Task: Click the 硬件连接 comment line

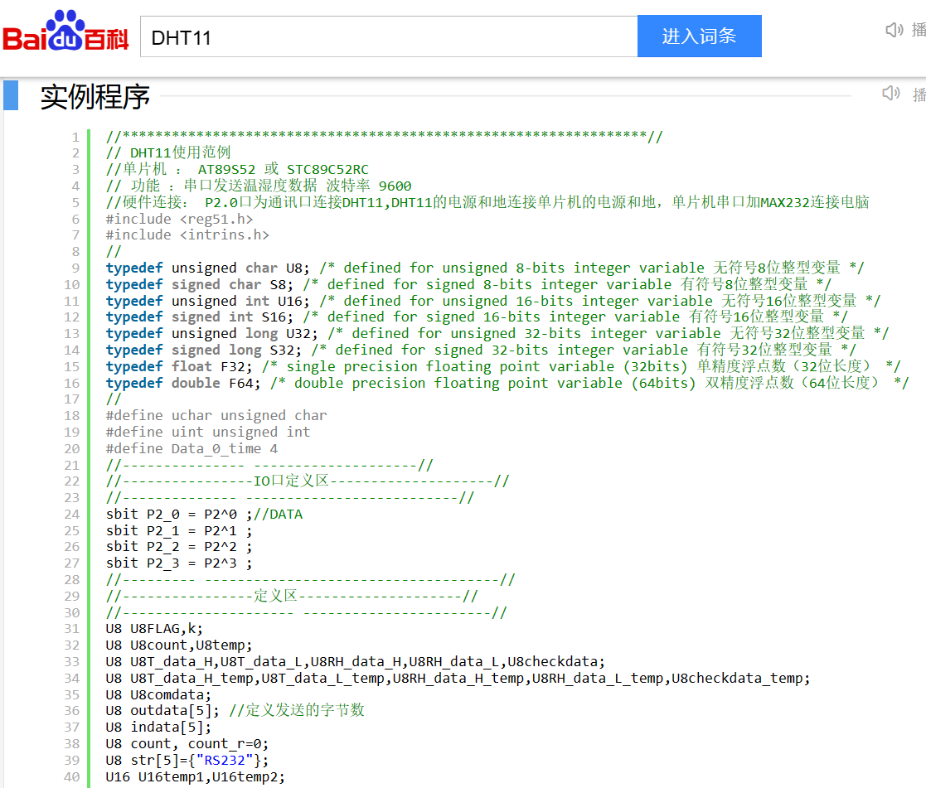Action: (x=487, y=202)
